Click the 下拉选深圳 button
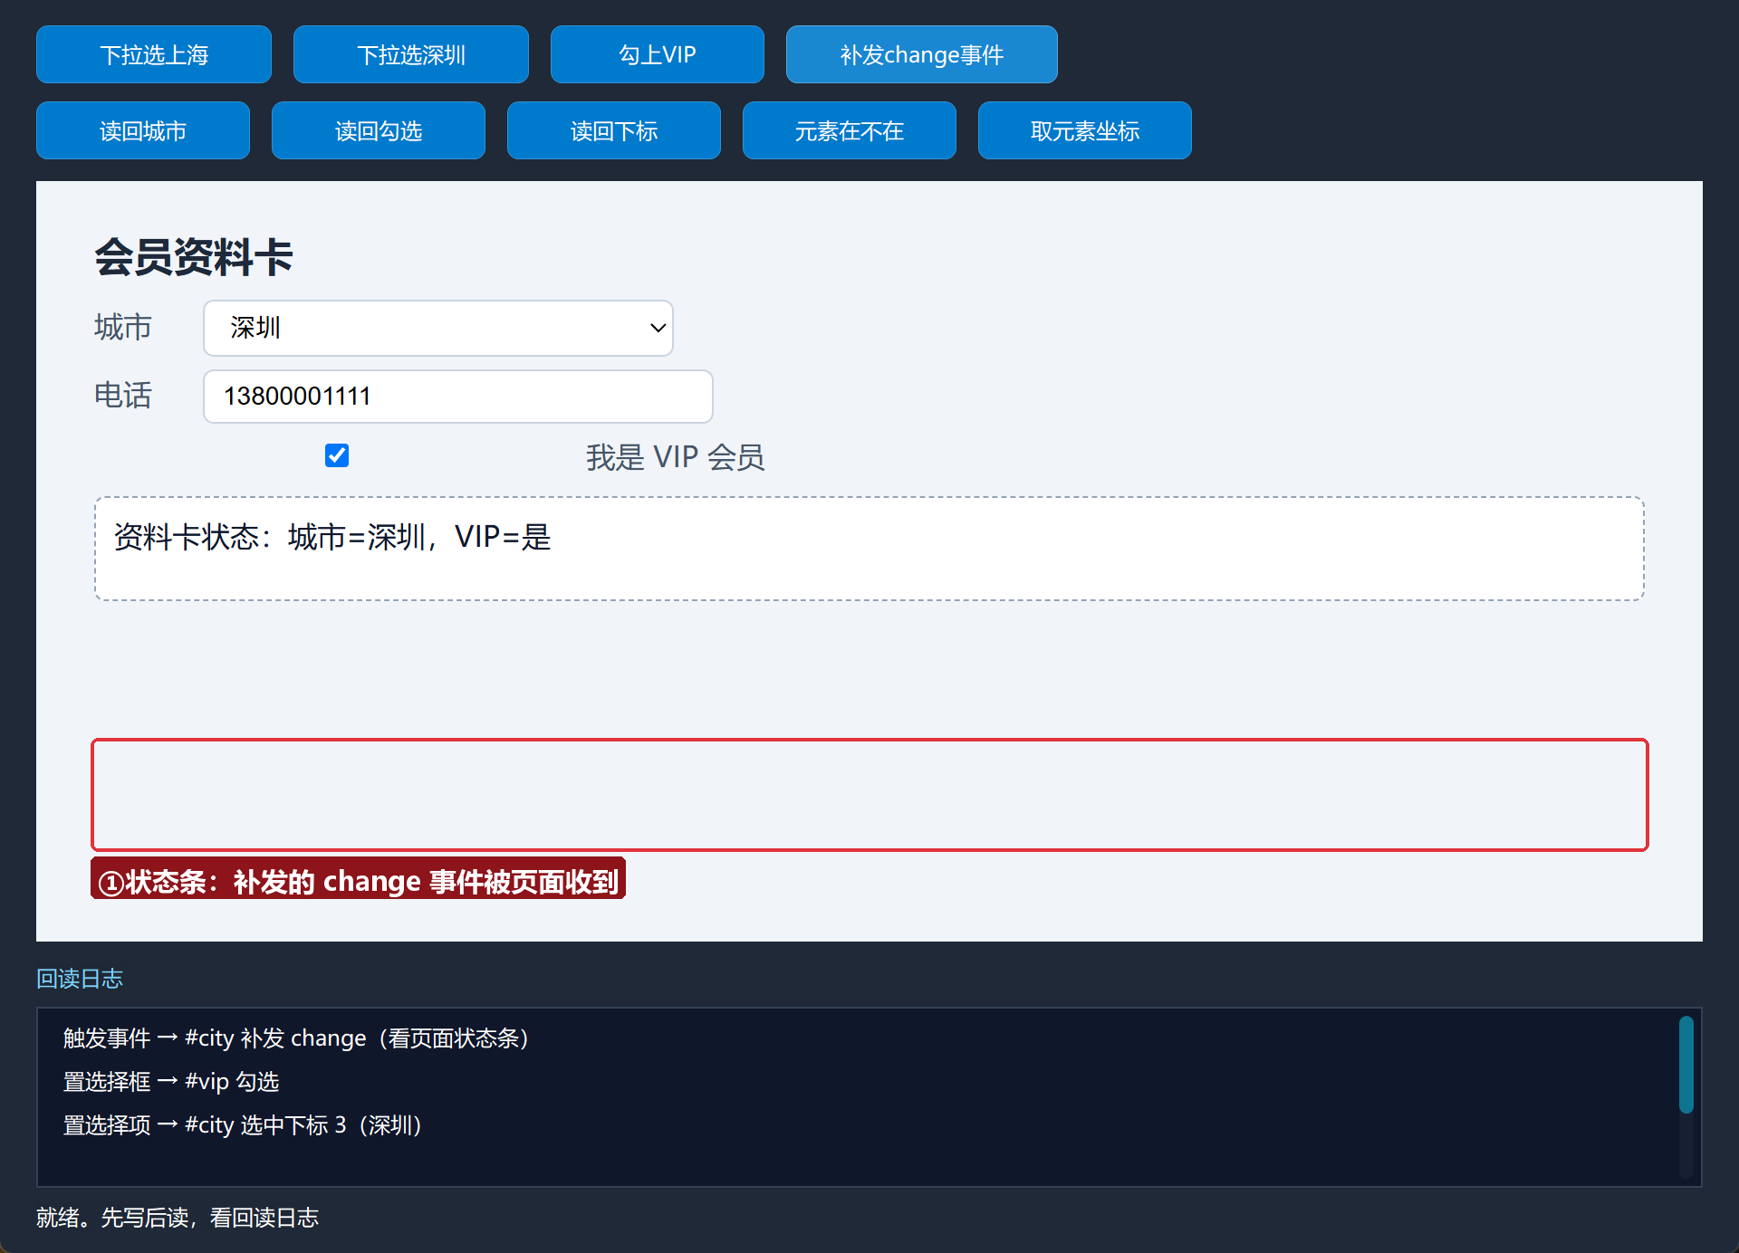Viewport: 1739px width, 1253px height. 411,54
